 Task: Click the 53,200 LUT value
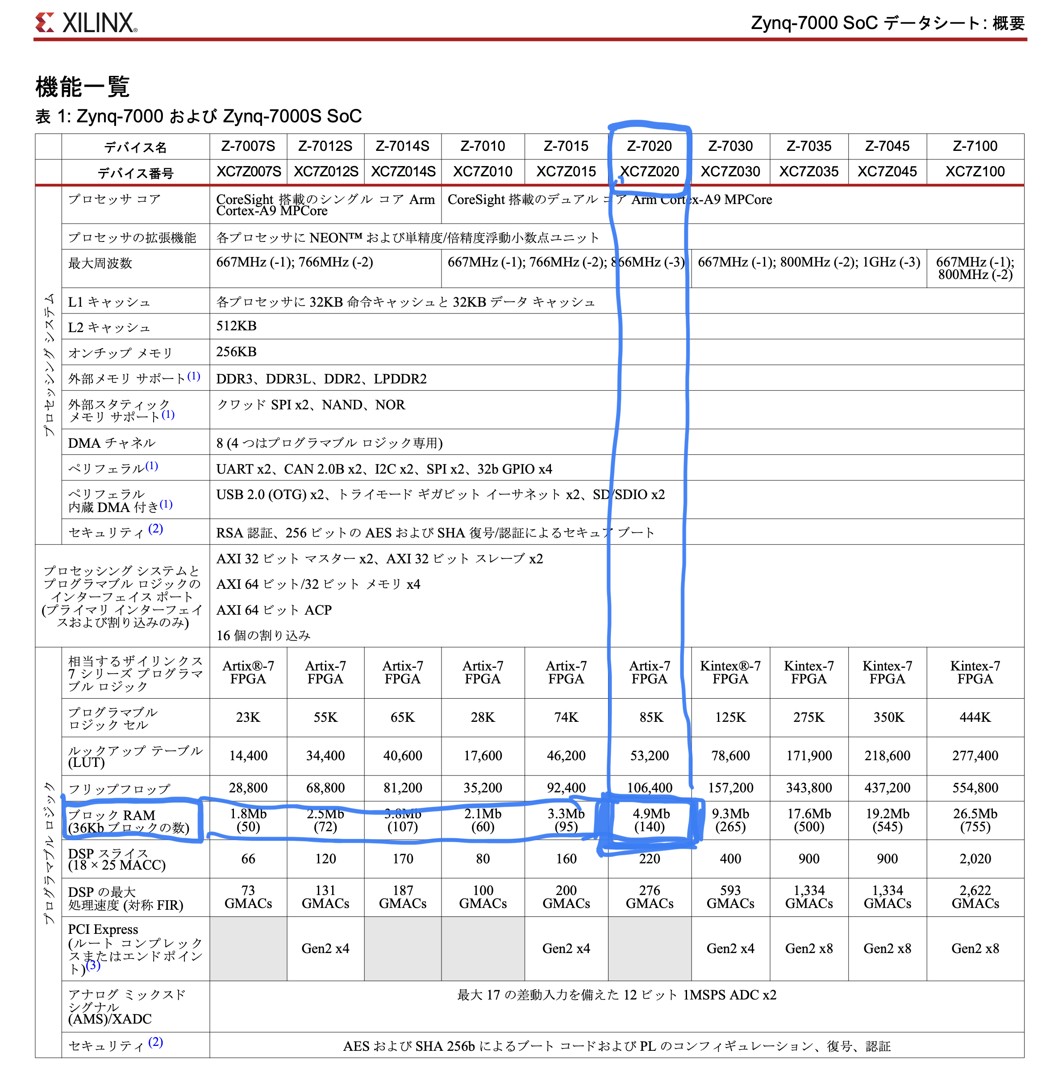click(650, 755)
